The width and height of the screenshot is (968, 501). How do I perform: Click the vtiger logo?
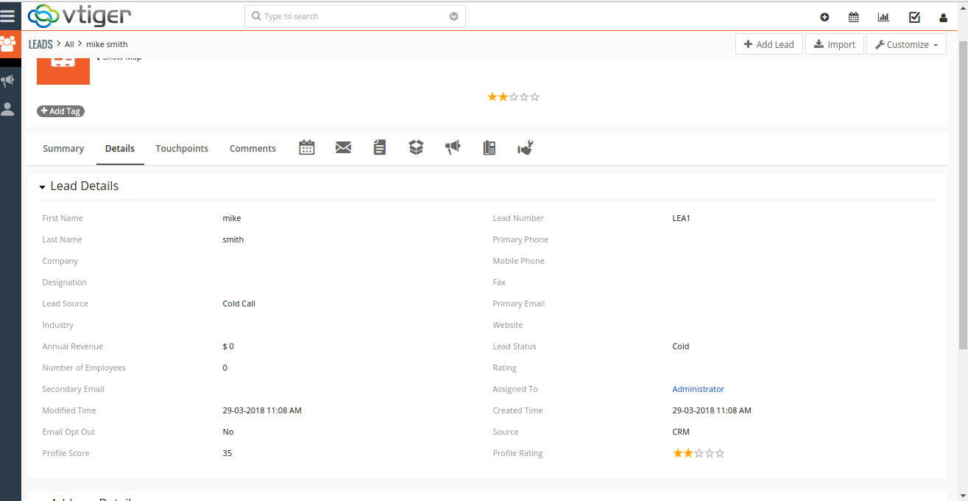(80, 15)
